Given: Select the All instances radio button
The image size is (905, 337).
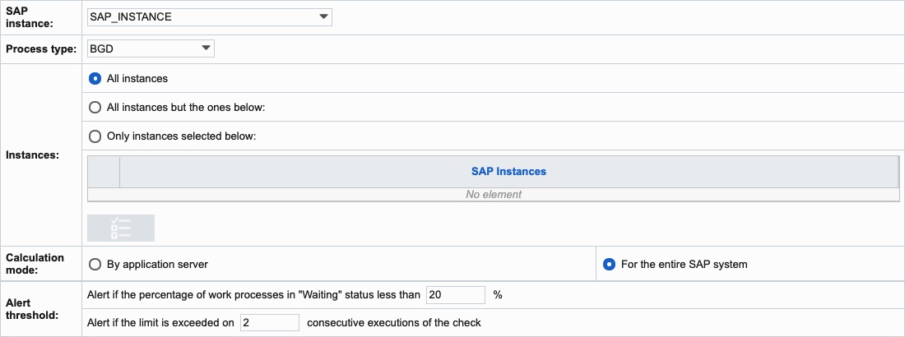Looking at the screenshot, I should (x=95, y=78).
